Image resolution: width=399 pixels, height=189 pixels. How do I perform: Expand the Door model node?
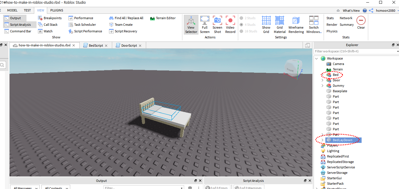coord(322,80)
